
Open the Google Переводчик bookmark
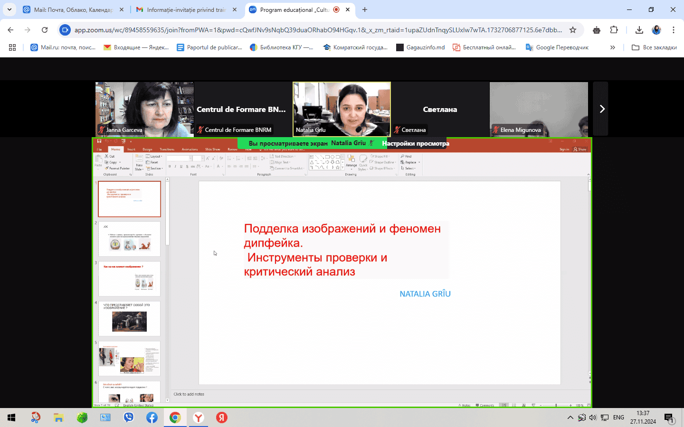pos(557,47)
